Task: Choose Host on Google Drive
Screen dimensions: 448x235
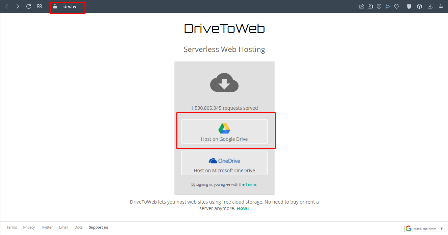Action: click(224, 131)
